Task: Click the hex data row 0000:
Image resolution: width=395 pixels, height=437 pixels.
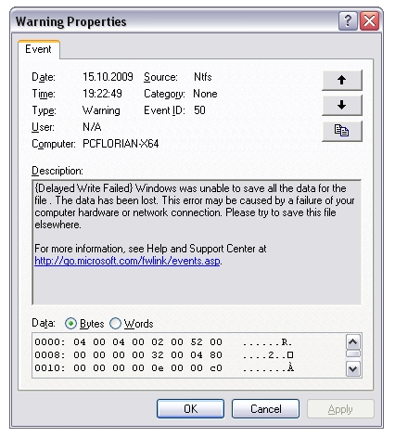Action: pos(164,341)
